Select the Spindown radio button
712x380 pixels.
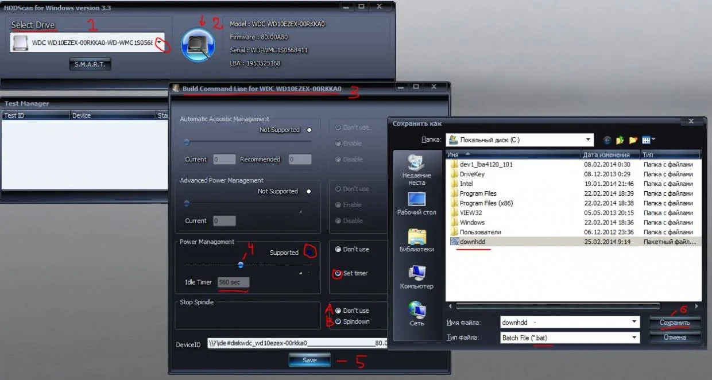pyautogui.click(x=338, y=321)
